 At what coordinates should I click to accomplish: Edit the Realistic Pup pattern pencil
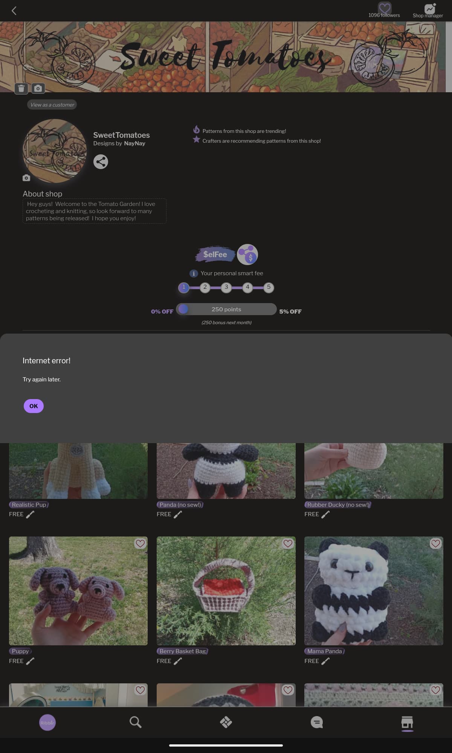pyautogui.click(x=30, y=514)
